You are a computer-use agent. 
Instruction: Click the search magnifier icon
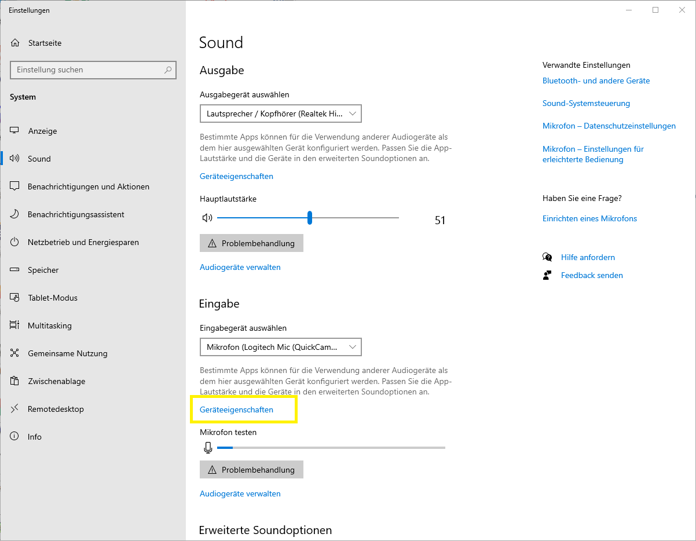point(168,70)
